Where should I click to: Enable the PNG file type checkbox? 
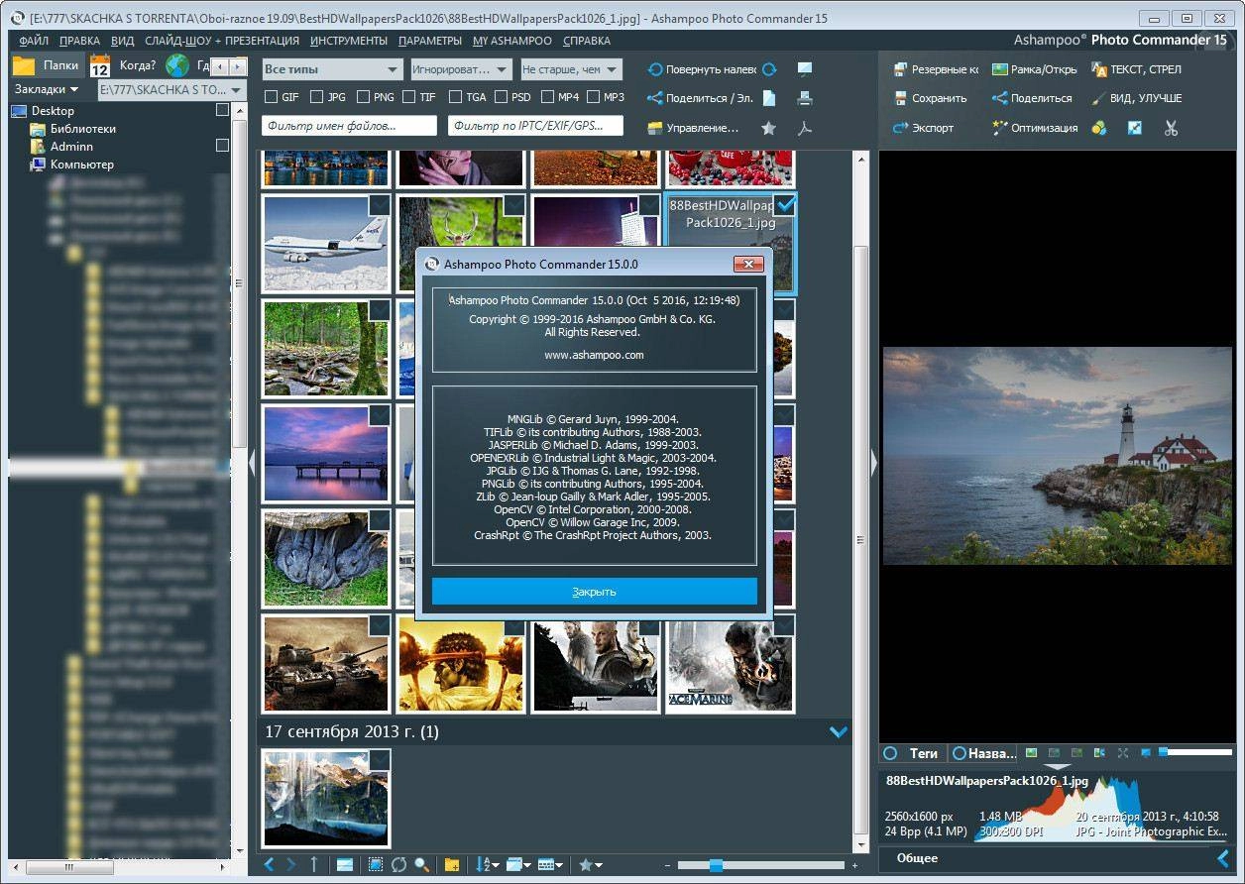click(363, 97)
